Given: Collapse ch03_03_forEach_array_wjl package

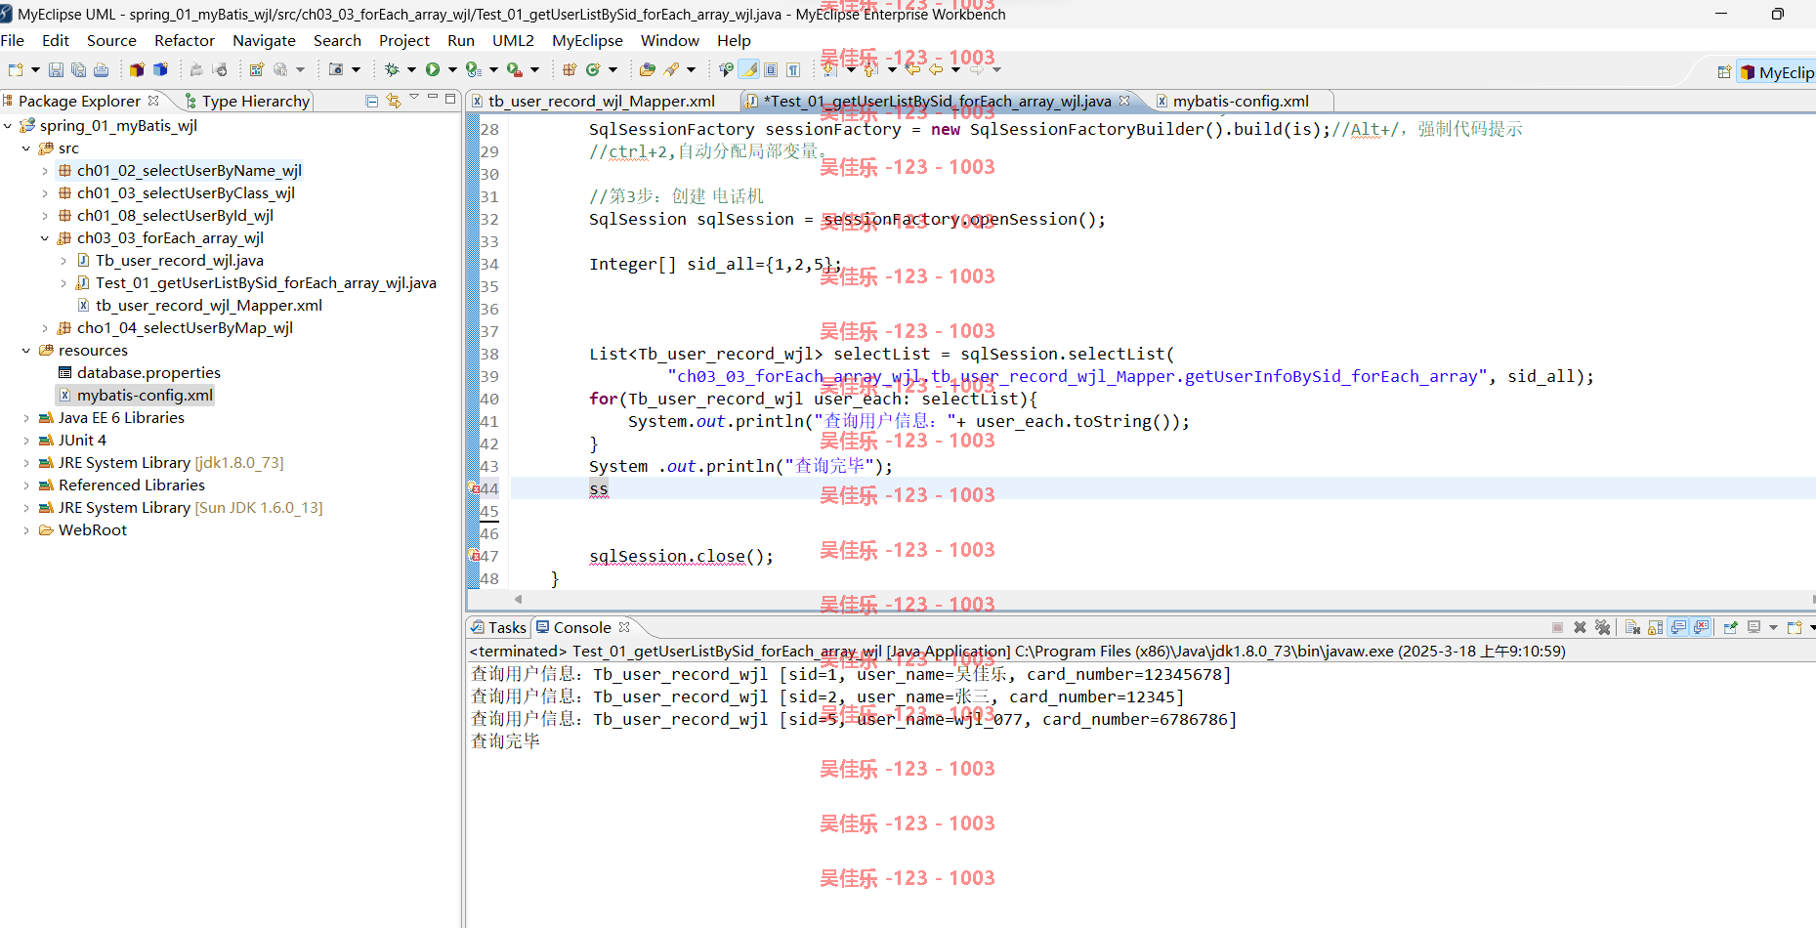Looking at the screenshot, I should pyautogui.click(x=45, y=238).
